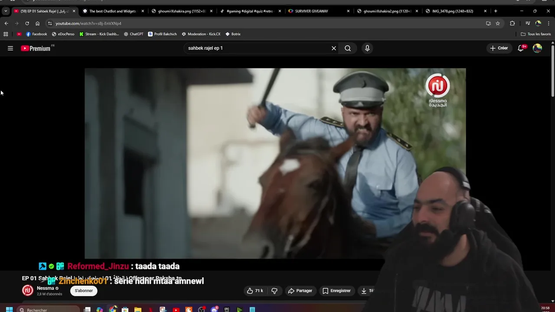Open the Profil Bakchich bookmark
Image resolution: width=555 pixels, height=312 pixels.
(162, 34)
